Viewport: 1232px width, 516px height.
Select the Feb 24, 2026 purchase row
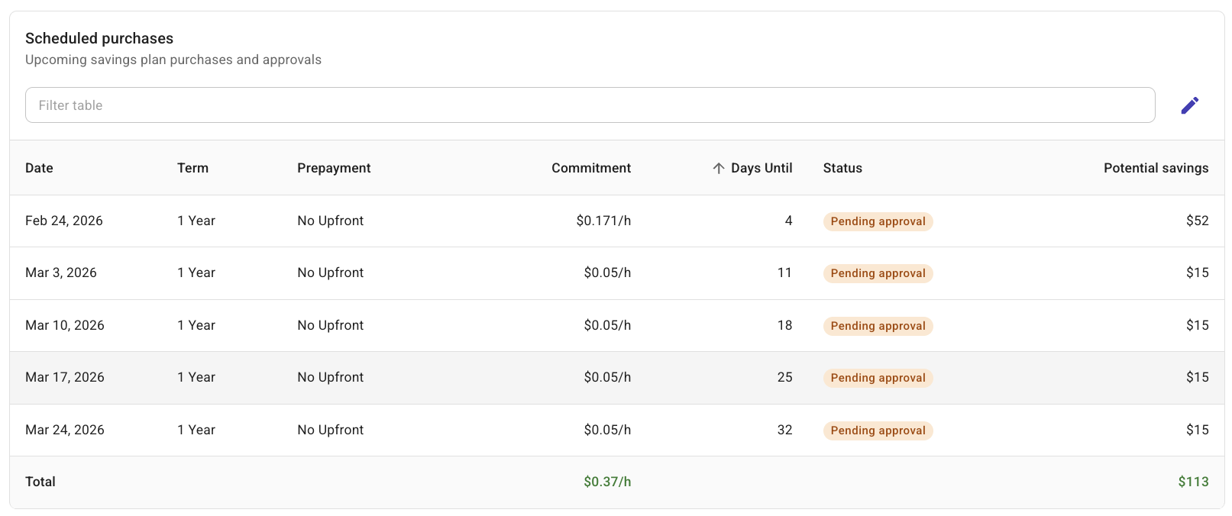point(64,221)
